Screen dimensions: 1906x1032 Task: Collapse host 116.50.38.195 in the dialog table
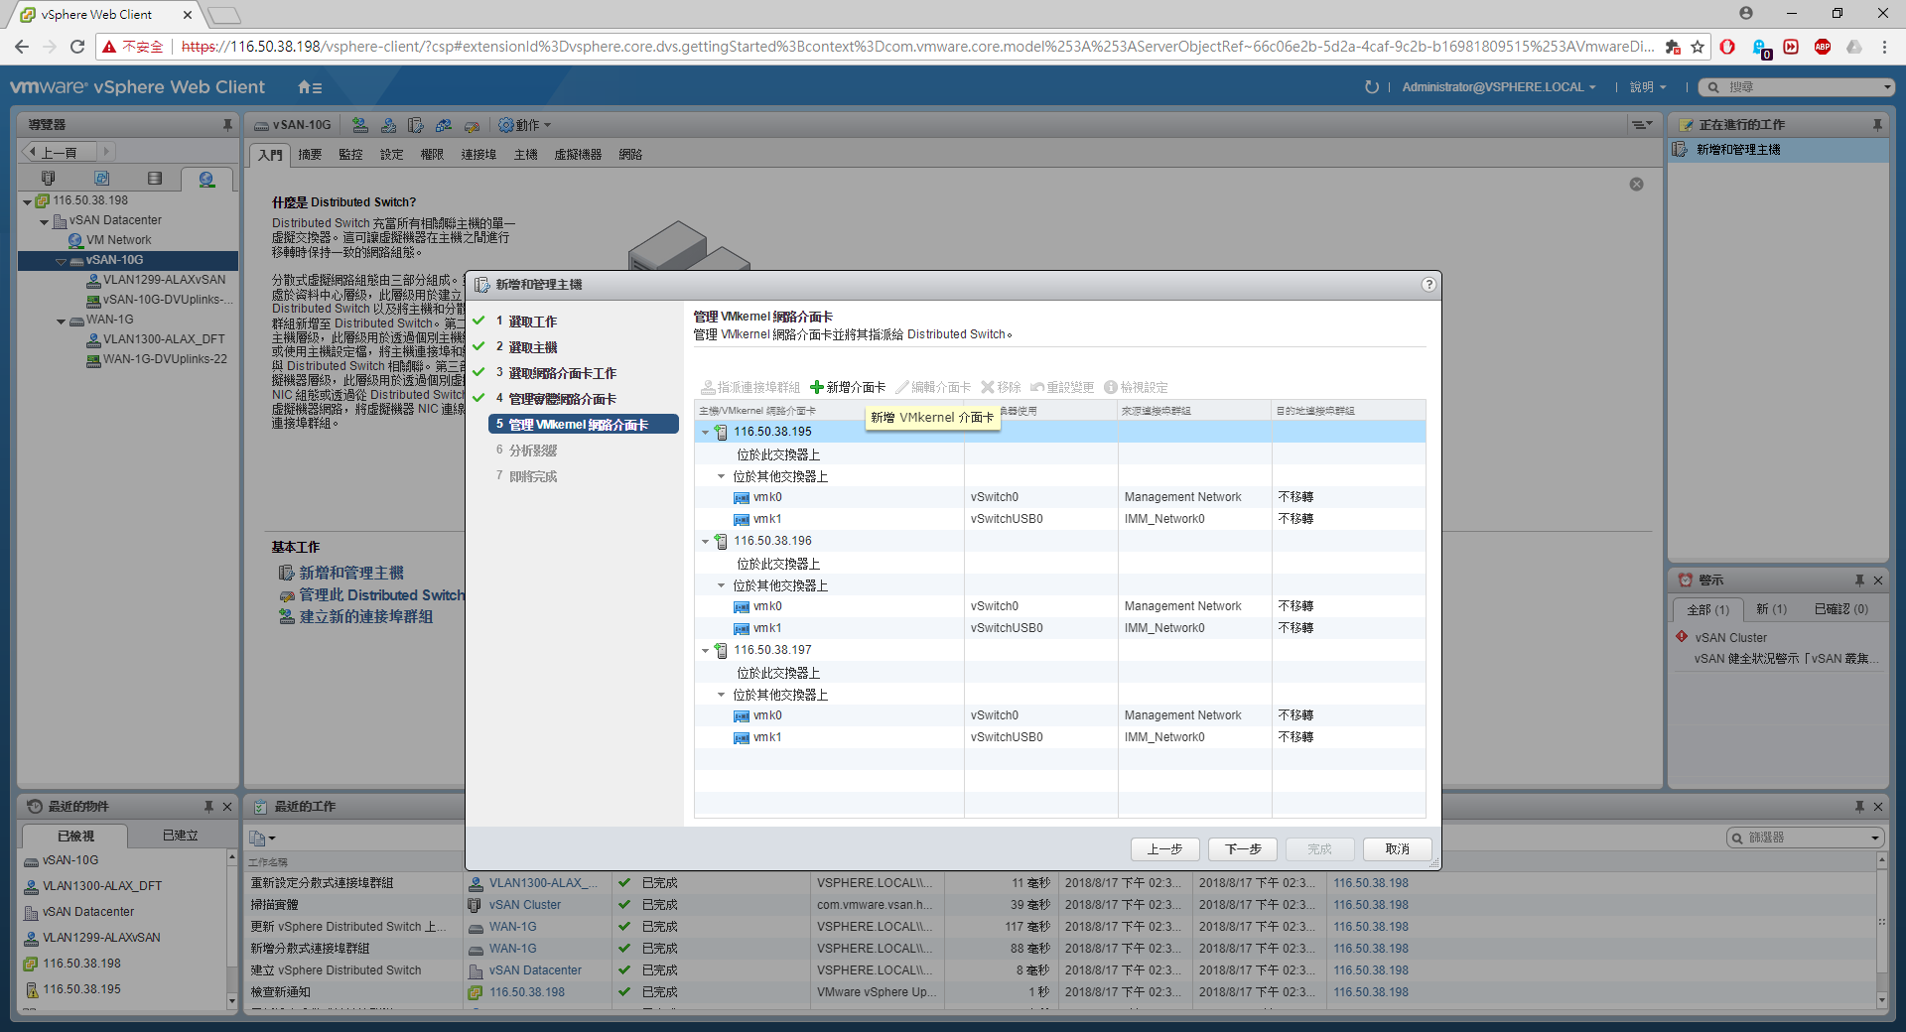click(706, 433)
